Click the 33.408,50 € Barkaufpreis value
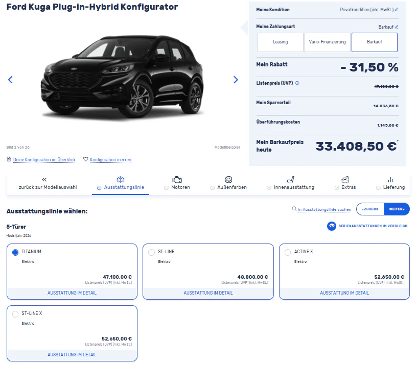The height and width of the screenshot is (365, 417). [x=356, y=146]
